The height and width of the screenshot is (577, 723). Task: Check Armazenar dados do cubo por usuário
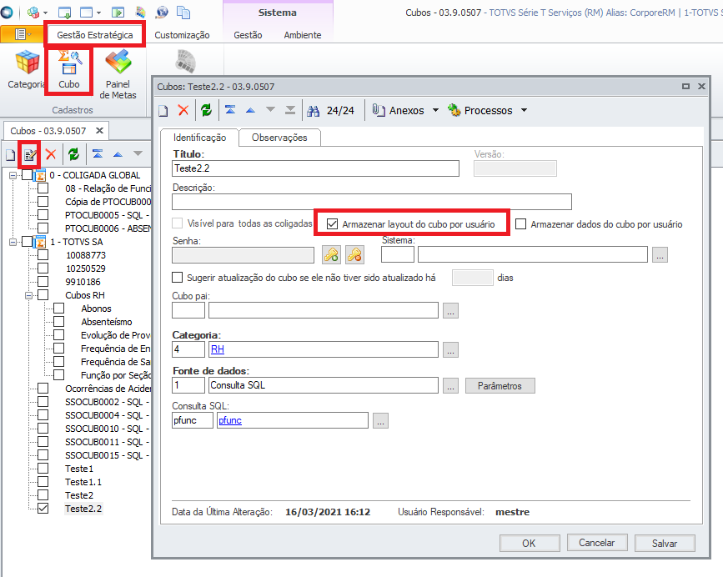click(x=520, y=224)
